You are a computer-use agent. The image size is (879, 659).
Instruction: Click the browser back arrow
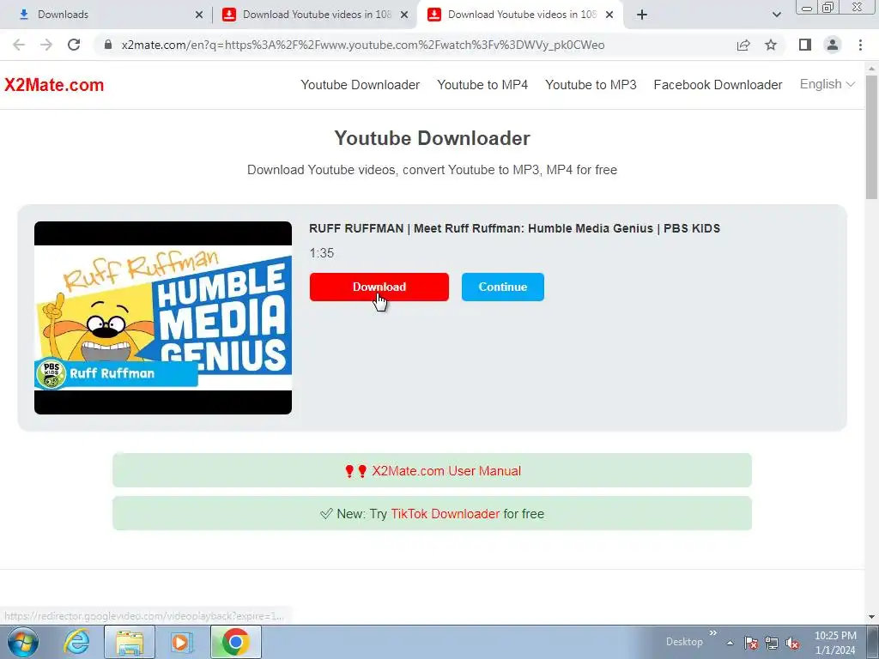tap(19, 45)
